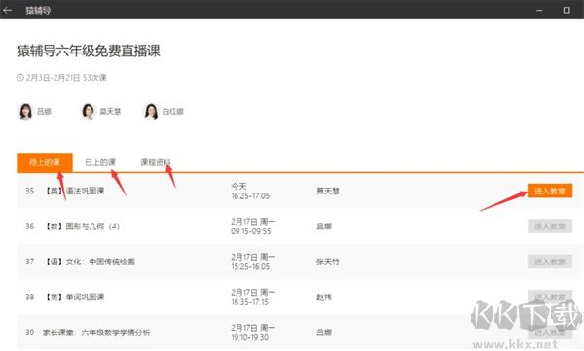Click orange 进入教室 for lesson 35
Screen dimensions: 584x351
coord(550,191)
